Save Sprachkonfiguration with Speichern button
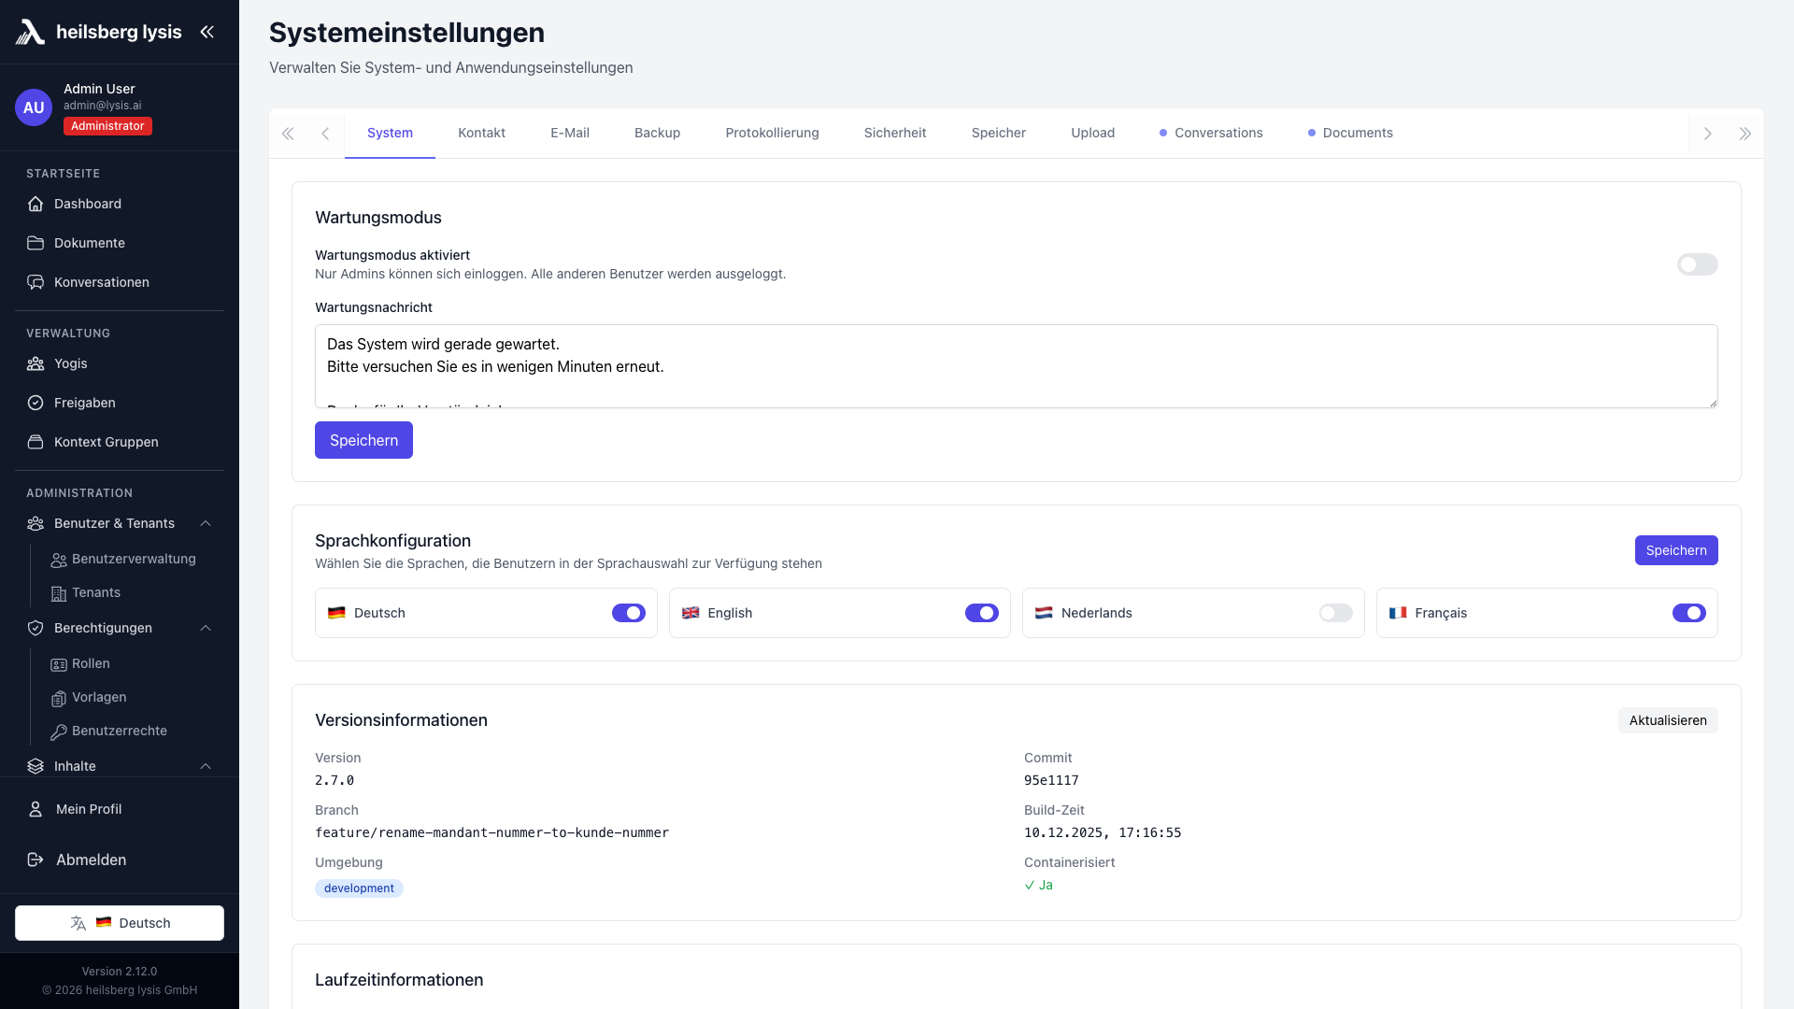1794x1009 pixels. point(1675,550)
